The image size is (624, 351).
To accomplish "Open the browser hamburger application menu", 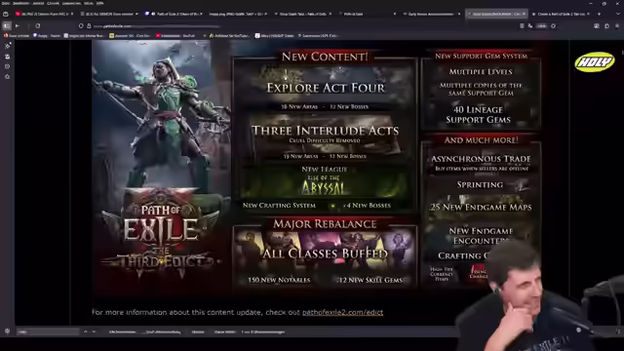I will click(x=617, y=26).
